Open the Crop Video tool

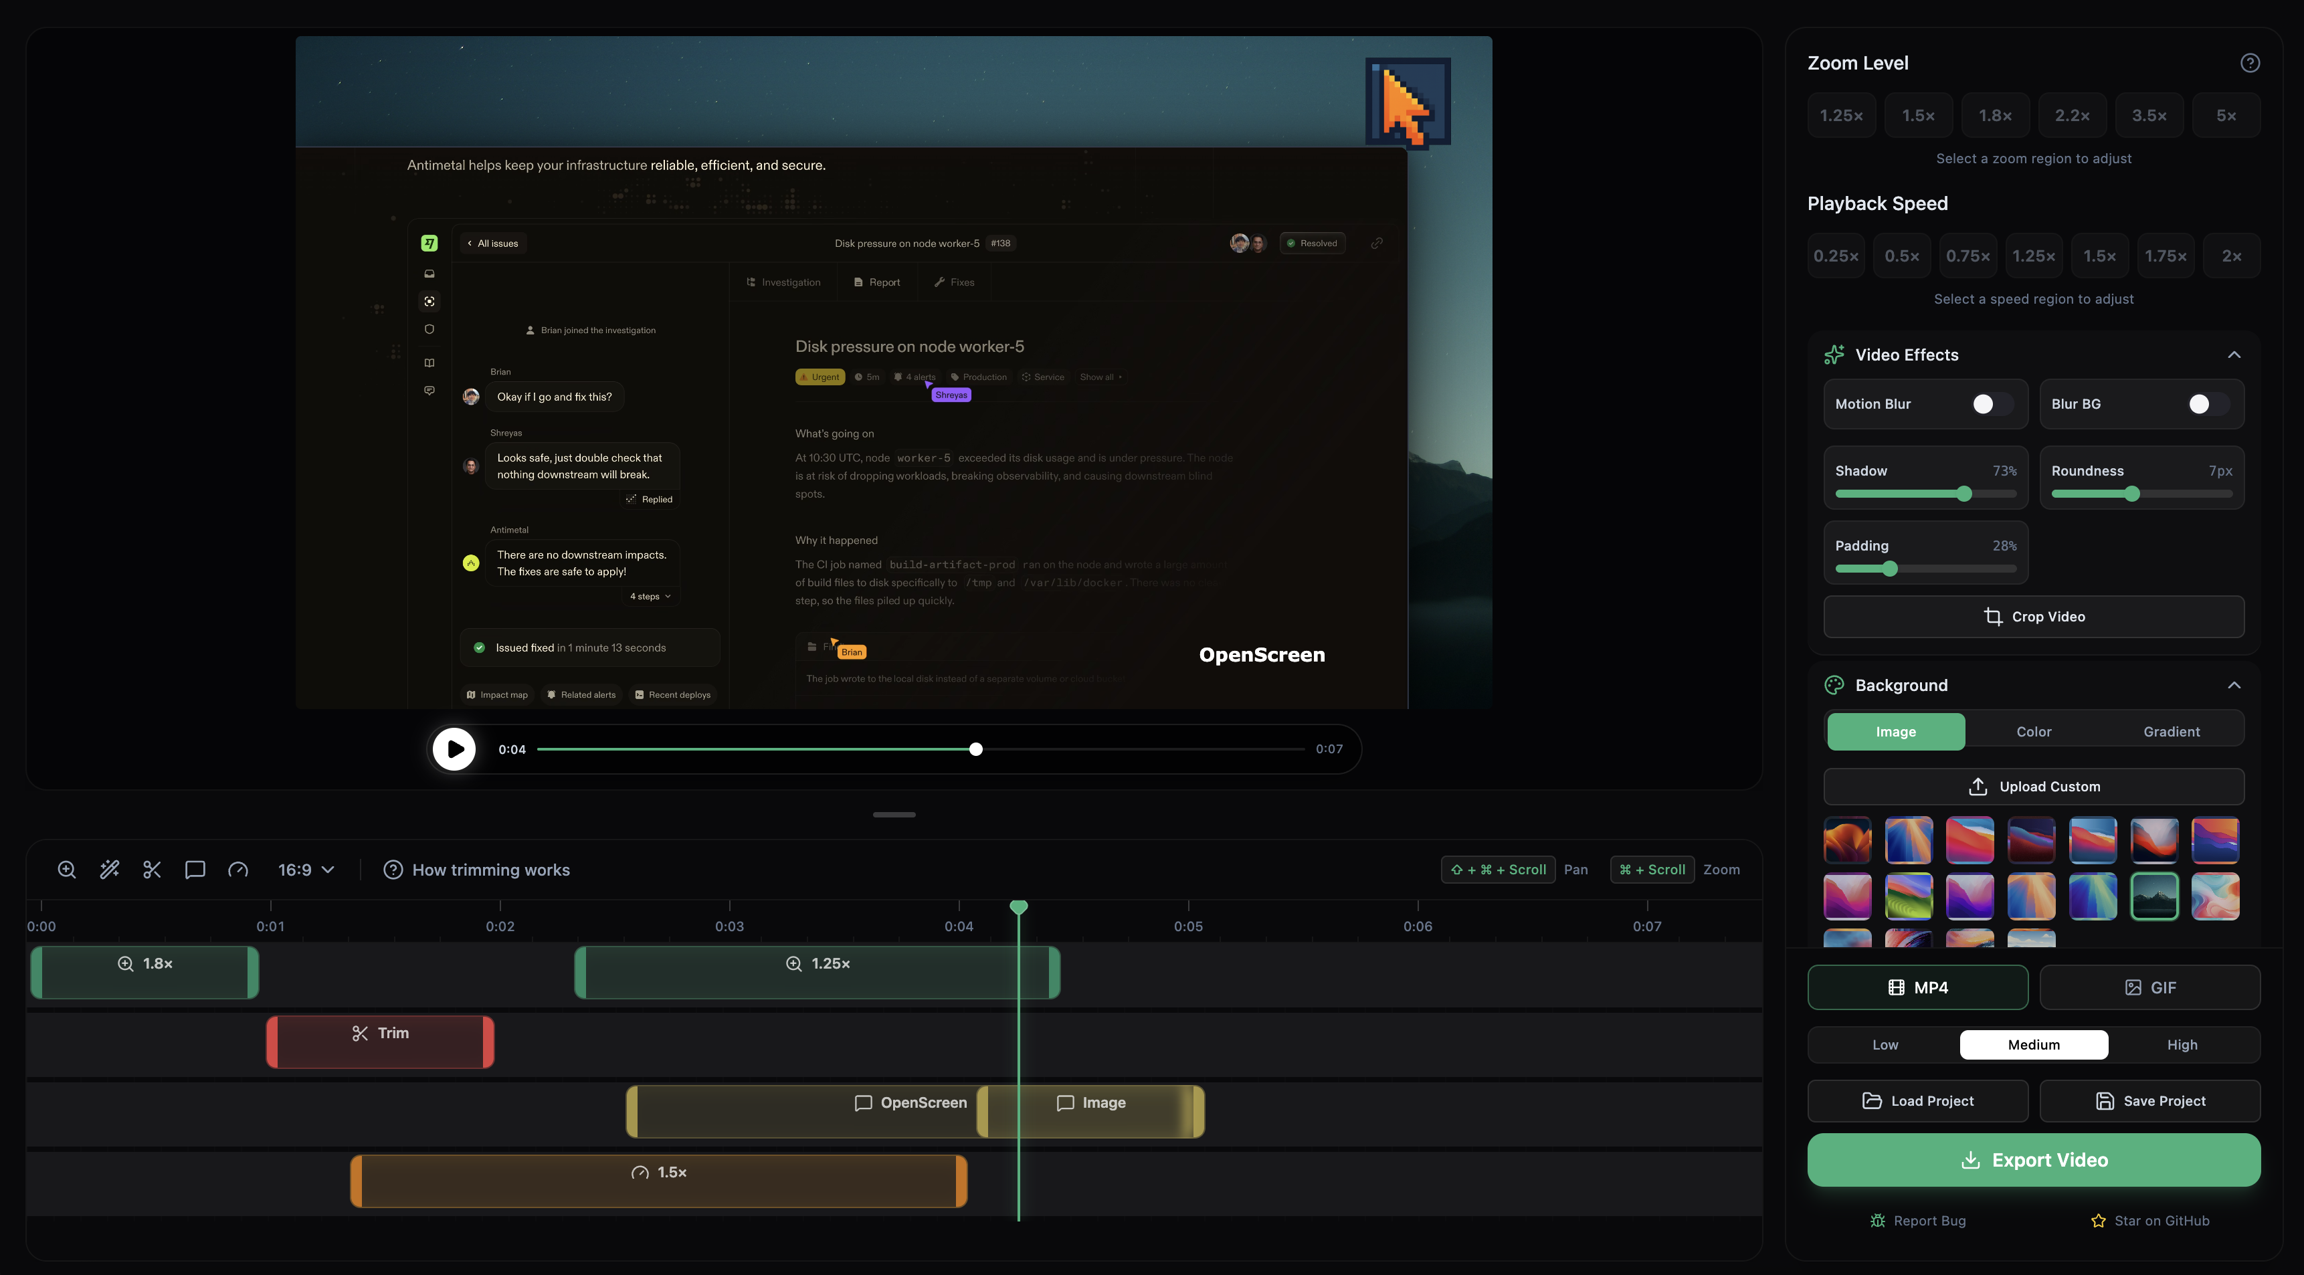2034,616
